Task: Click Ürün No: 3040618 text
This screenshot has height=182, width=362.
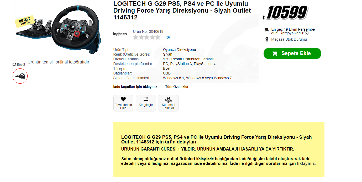Action: pos(148,31)
